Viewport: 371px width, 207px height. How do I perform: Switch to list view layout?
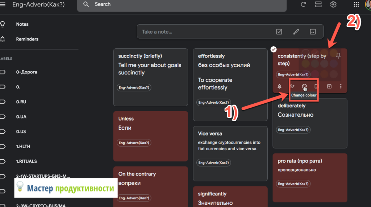(318, 4)
